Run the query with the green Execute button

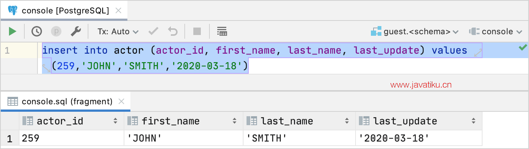tap(13, 31)
